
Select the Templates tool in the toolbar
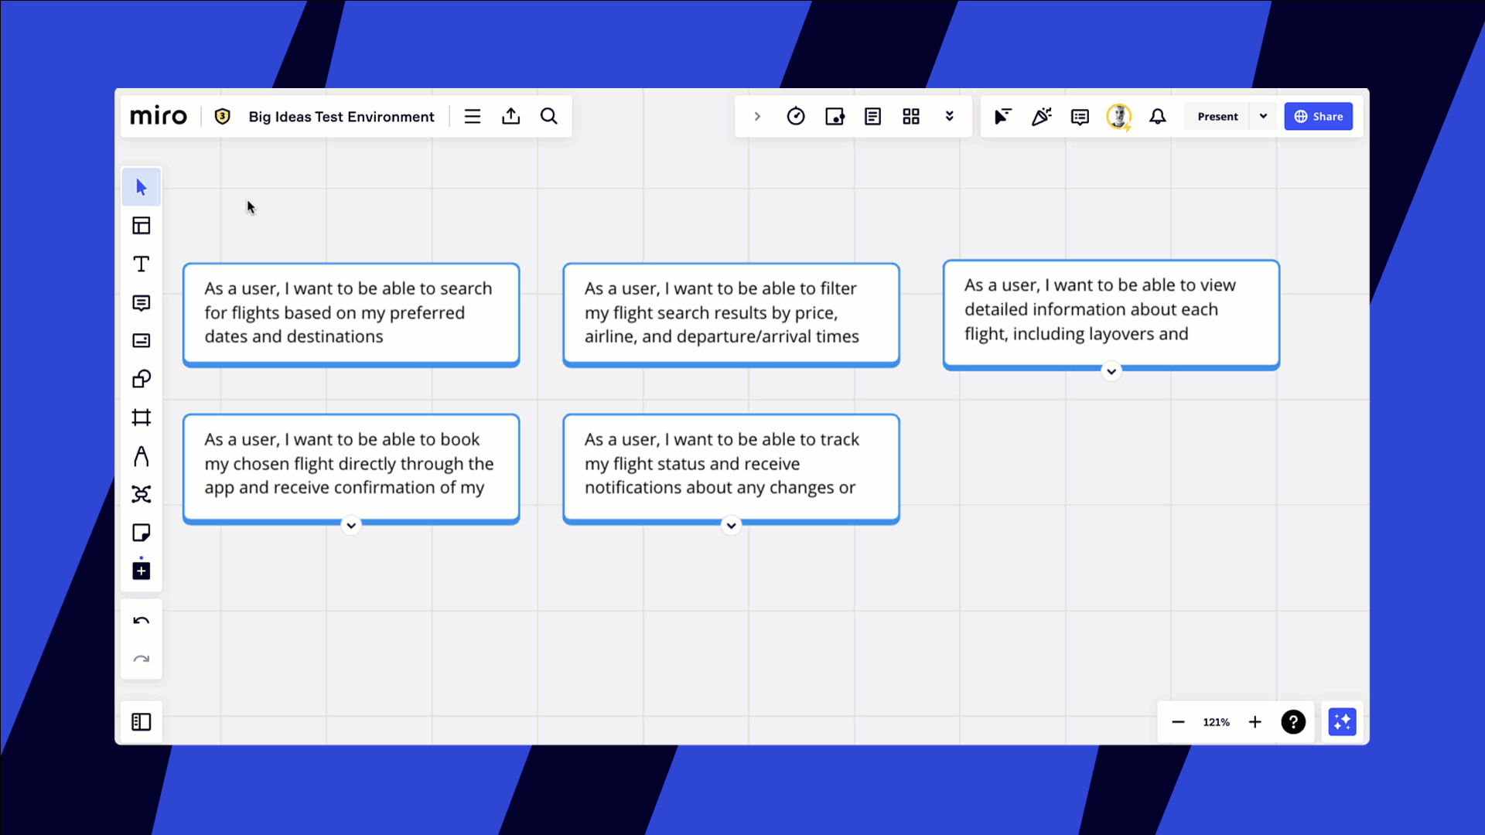click(x=142, y=225)
